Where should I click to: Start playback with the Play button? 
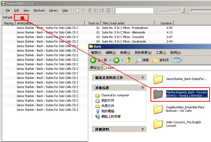(x=83, y=11)
